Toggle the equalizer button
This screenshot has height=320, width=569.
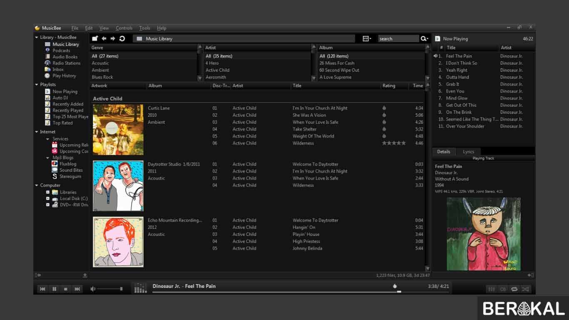492,289
